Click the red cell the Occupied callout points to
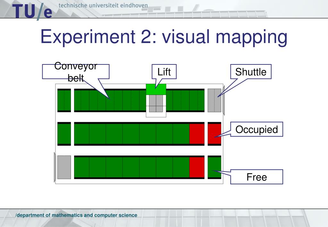Screen dimensions: 328x227 [x=214, y=134]
